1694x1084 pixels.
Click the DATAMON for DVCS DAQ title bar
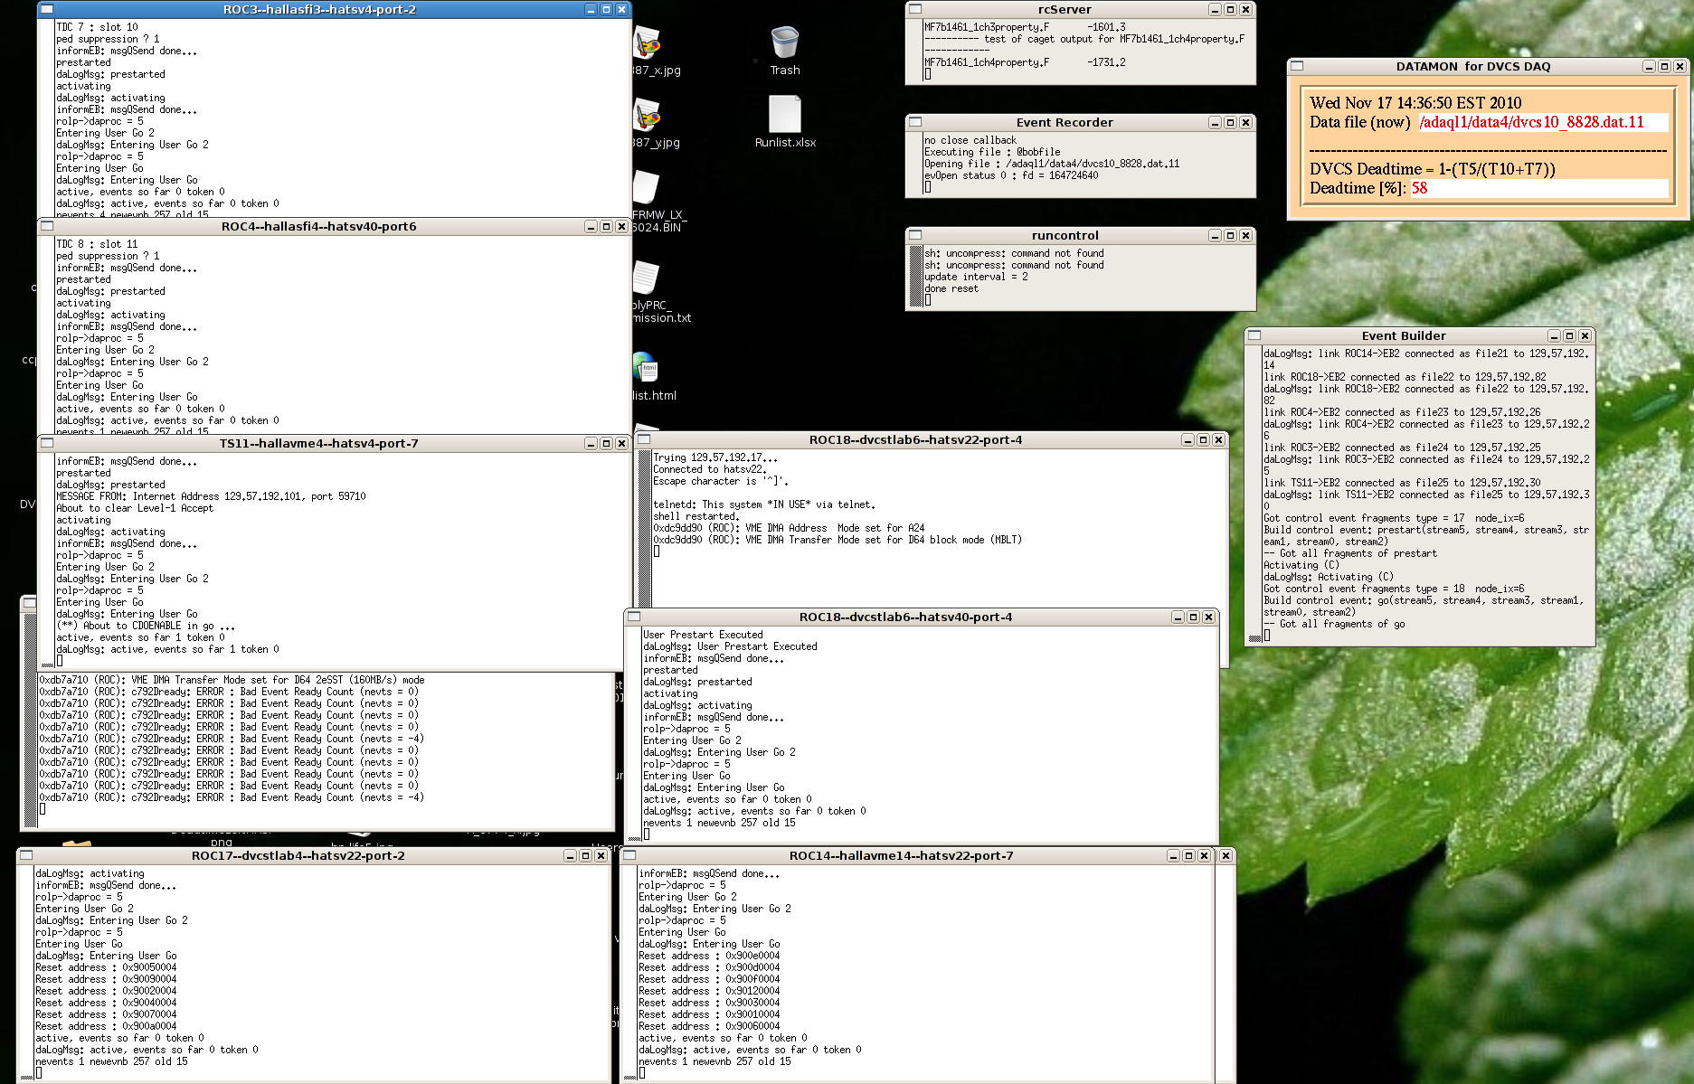(x=1472, y=66)
